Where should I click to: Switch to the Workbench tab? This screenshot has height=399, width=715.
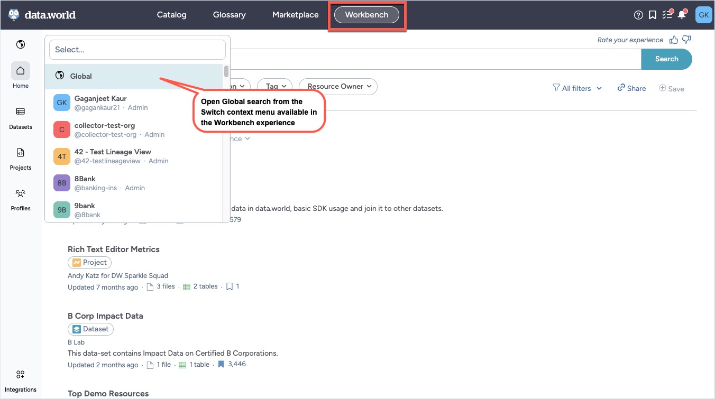point(366,15)
